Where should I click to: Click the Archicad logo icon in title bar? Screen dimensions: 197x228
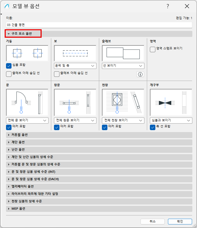pos(7,6)
